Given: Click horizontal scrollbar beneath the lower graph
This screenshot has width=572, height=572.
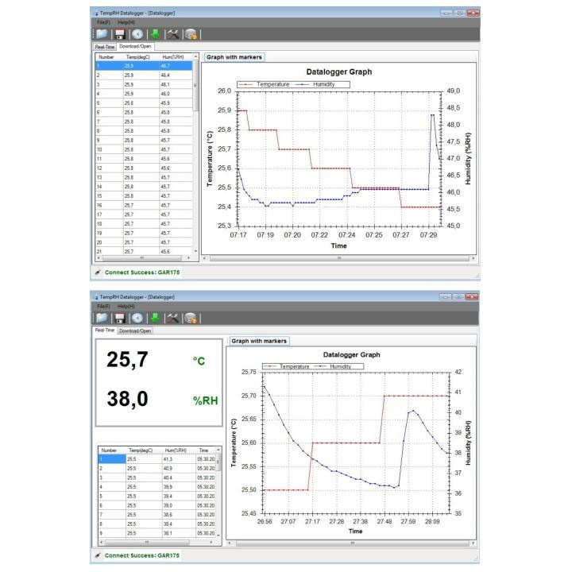Looking at the screenshot, I should click(350, 543).
